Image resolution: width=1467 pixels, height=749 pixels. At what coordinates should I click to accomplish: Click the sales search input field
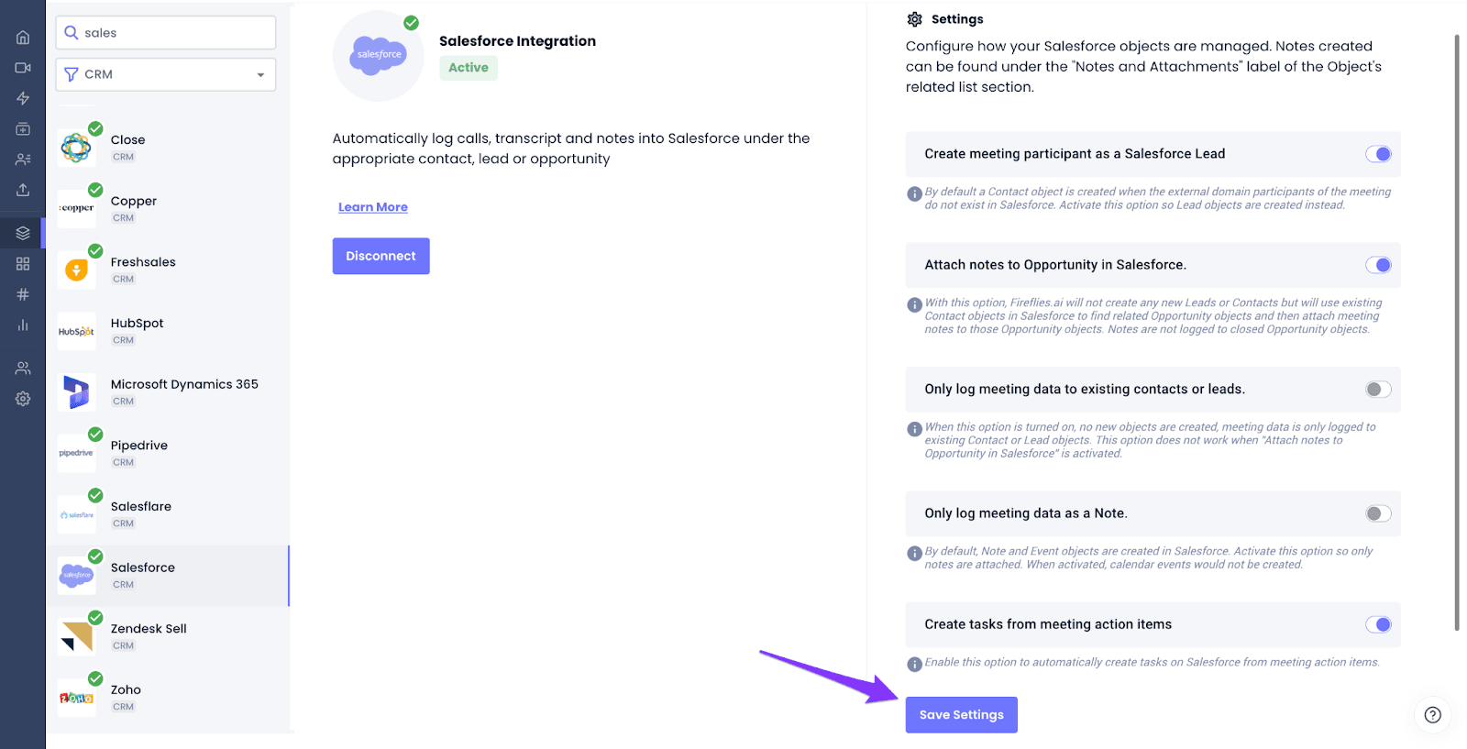click(x=166, y=33)
